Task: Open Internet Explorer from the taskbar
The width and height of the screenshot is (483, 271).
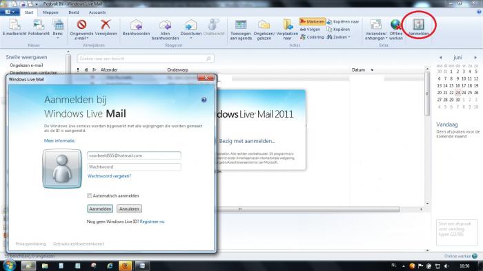Action: click(x=110, y=265)
